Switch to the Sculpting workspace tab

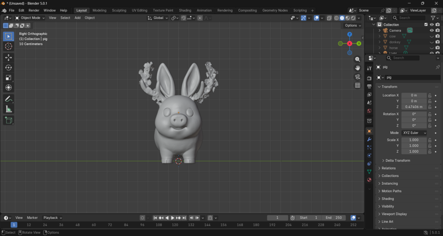tap(119, 10)
